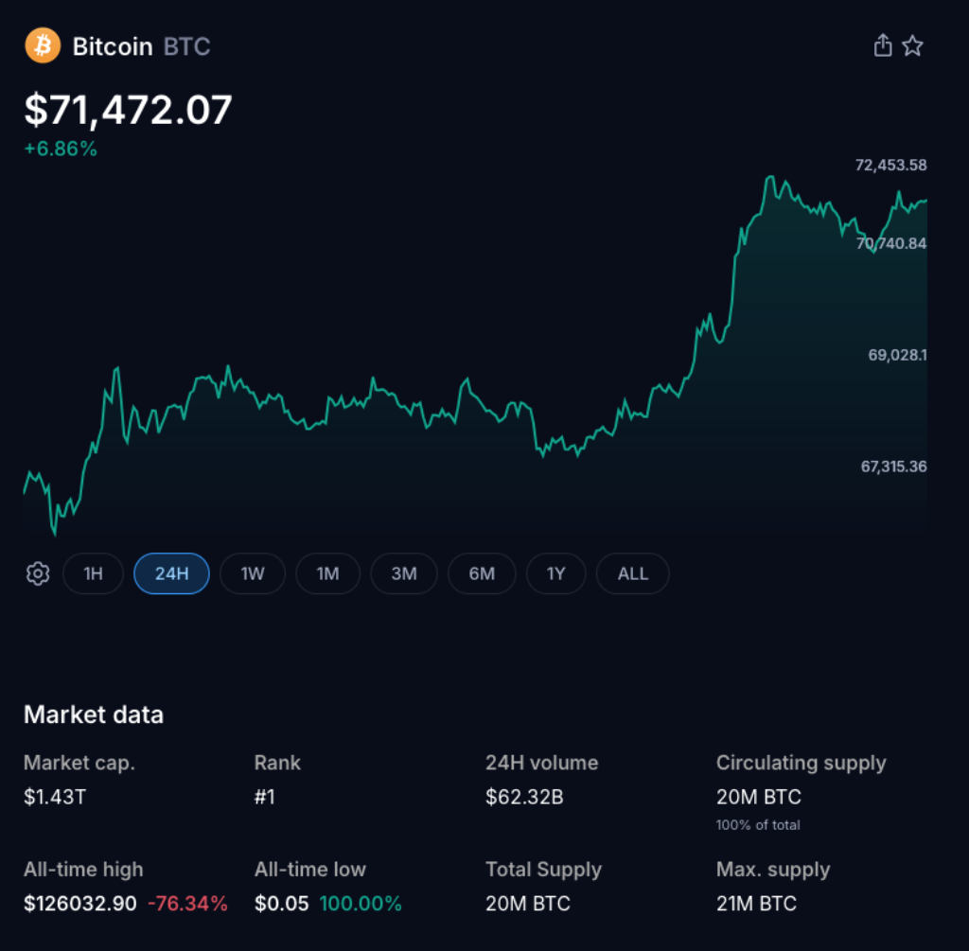This screenshot has width=969, height=951.
Task: Enable the 1W chart range
Action: pos(252,573)
